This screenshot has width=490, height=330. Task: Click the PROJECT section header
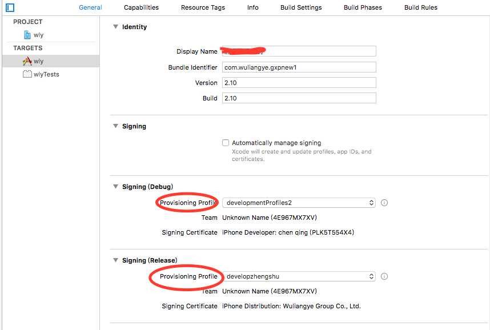click(28, 22)
